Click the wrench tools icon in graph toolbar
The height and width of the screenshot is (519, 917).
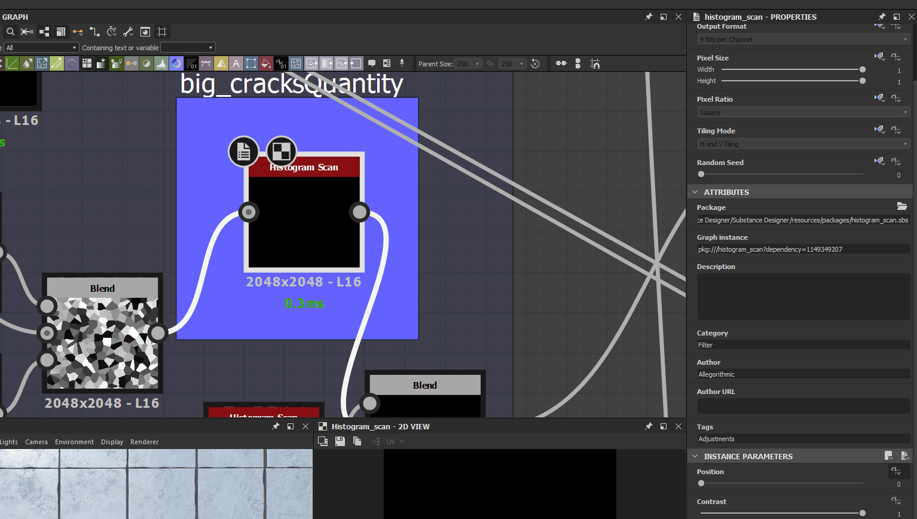tap(128, 32)
